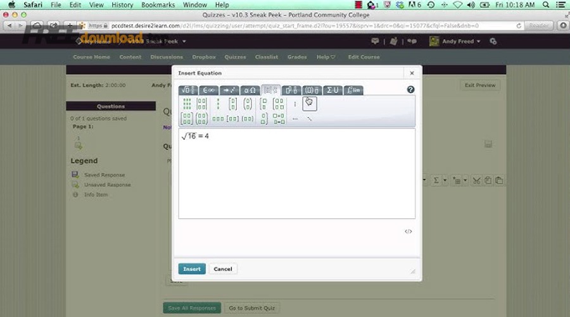Viewport: 570px width, 317px height.
Task: Open the admin gear settings icon
Action: click(493, 41)
